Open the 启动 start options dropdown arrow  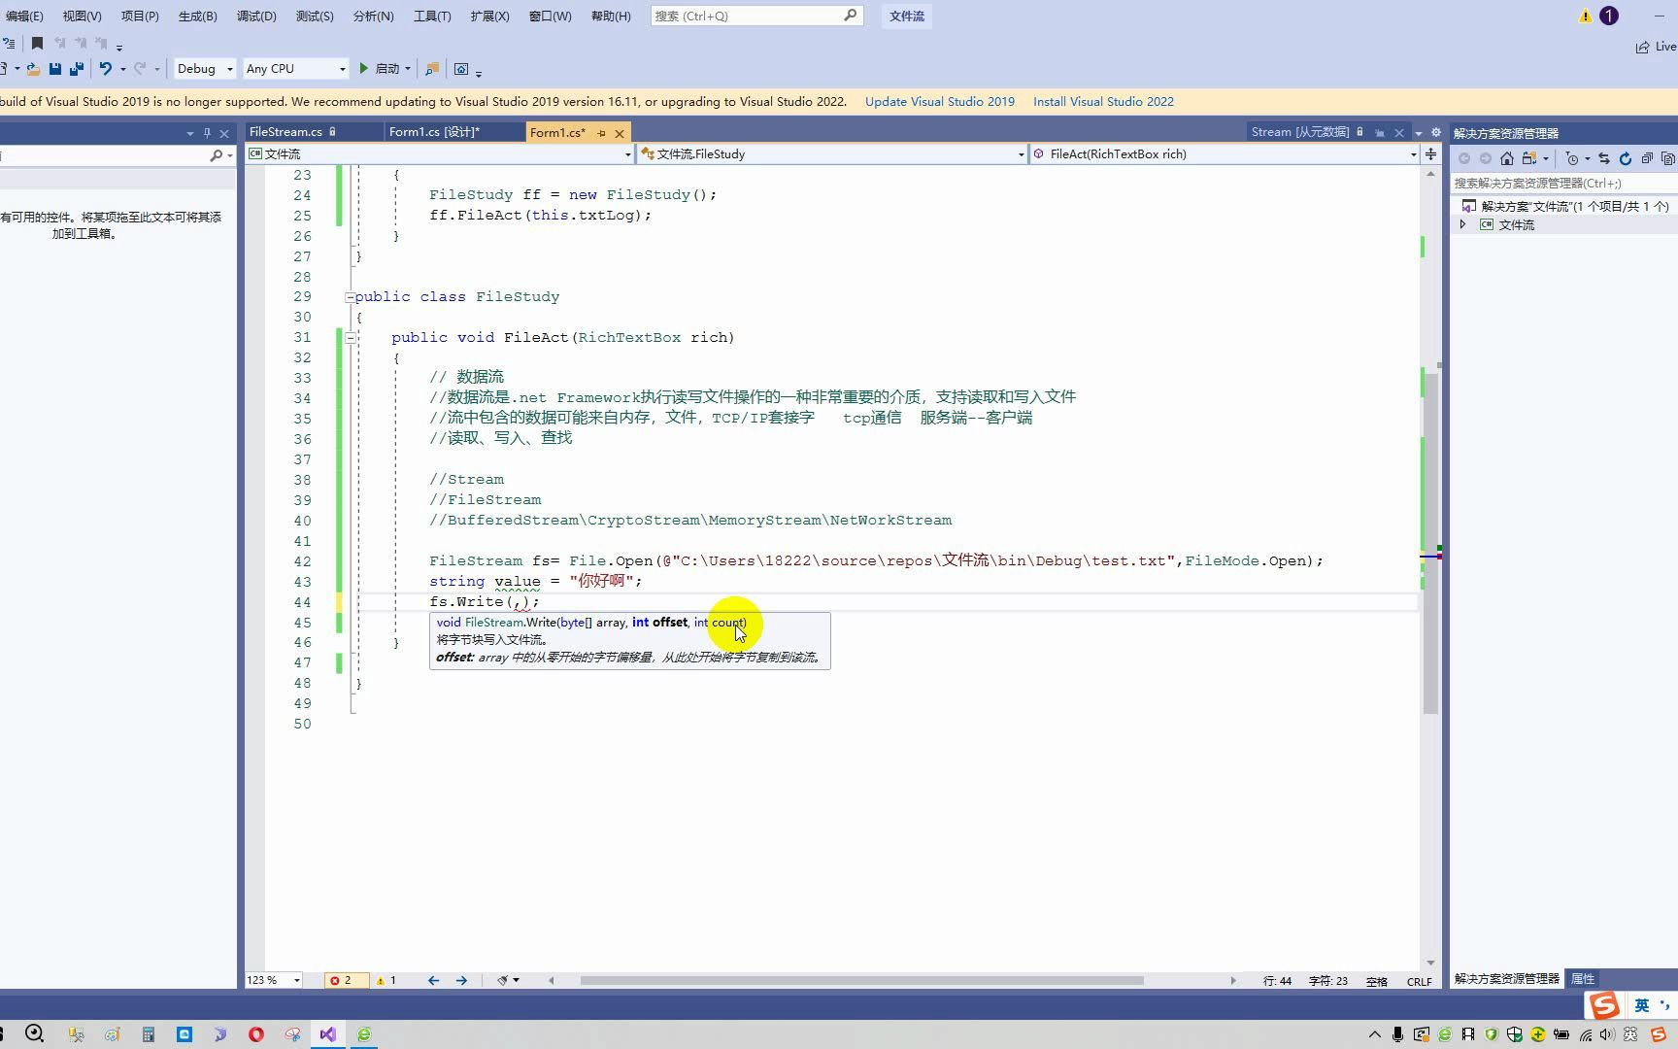pos(408,69)
